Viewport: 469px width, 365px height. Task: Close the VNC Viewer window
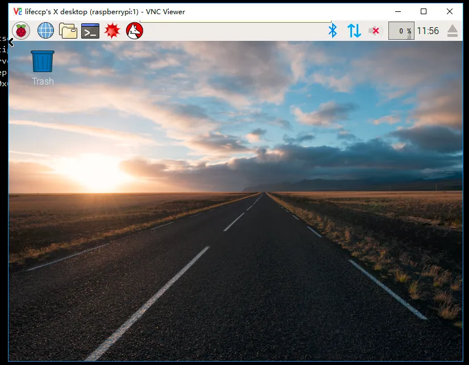449,12
